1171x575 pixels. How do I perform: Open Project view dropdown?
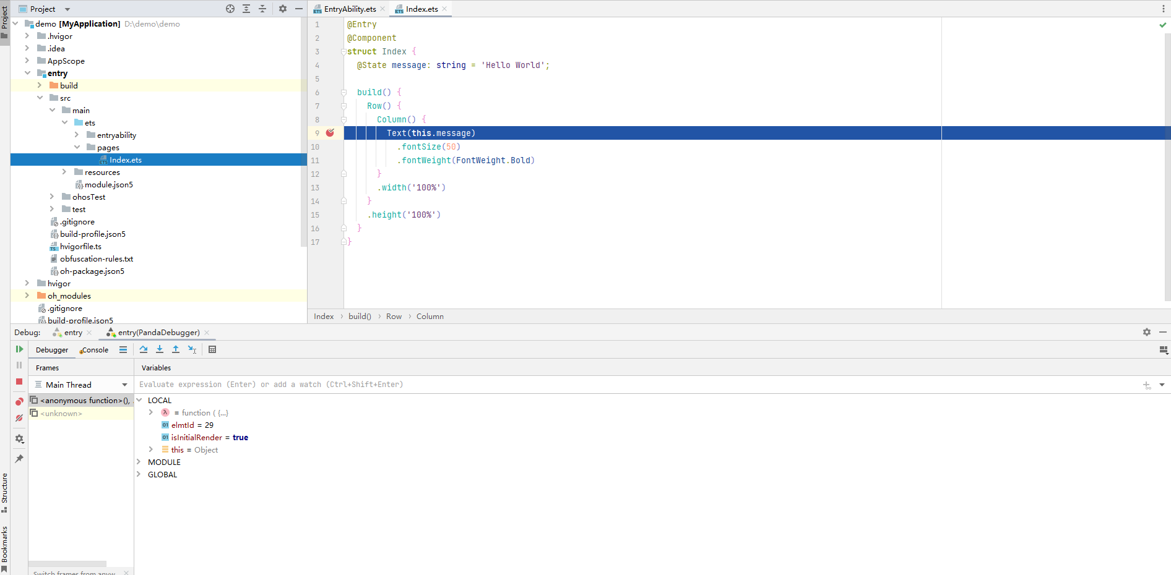67,9
